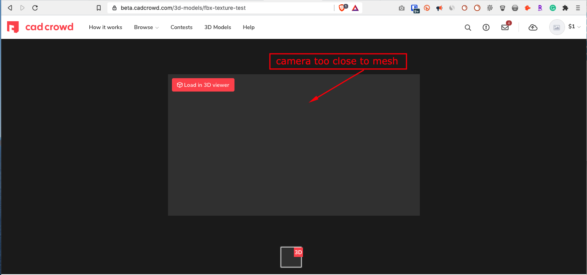
Task: Expand the Browse dropdown menu
Action: 146,27
